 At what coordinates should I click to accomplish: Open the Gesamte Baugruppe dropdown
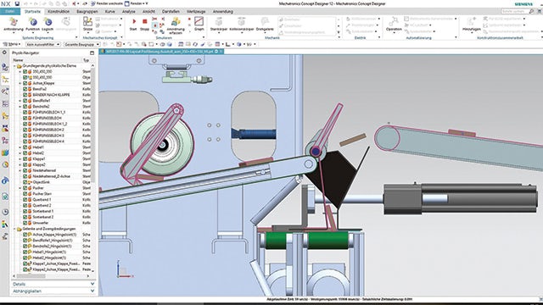point(82,44)
